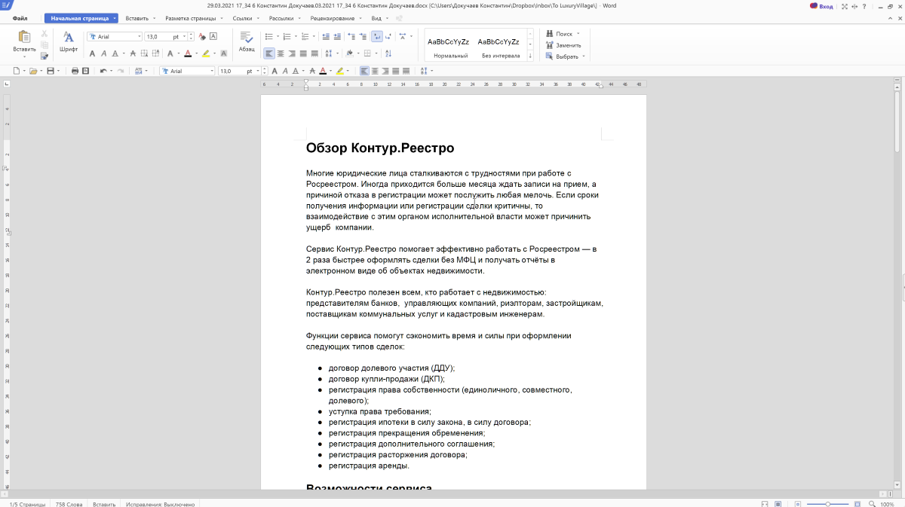The height and width of the screenshot is (507, 905).
Task: Click the 758 Слова word count
Action: click(x=70, y=504)
